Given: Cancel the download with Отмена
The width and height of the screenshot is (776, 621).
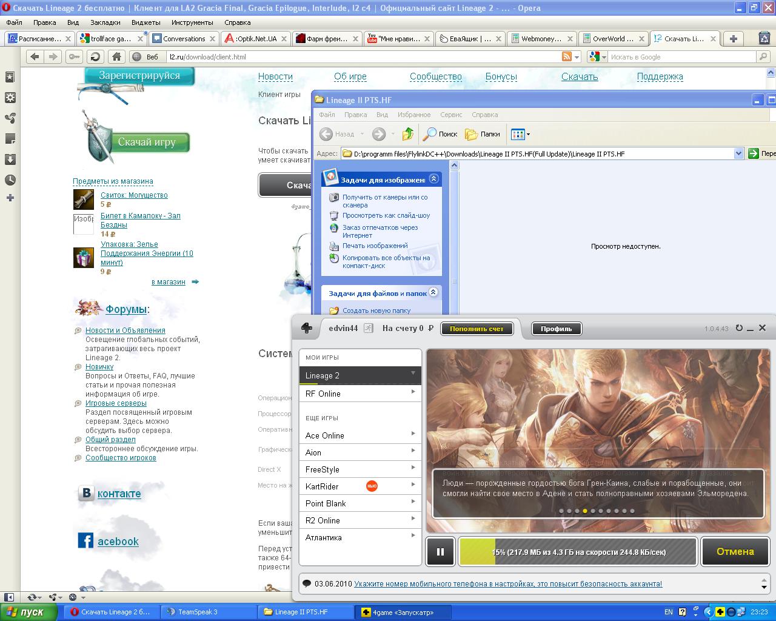Looking at the screenshot, I should click(x=735, y=552).
